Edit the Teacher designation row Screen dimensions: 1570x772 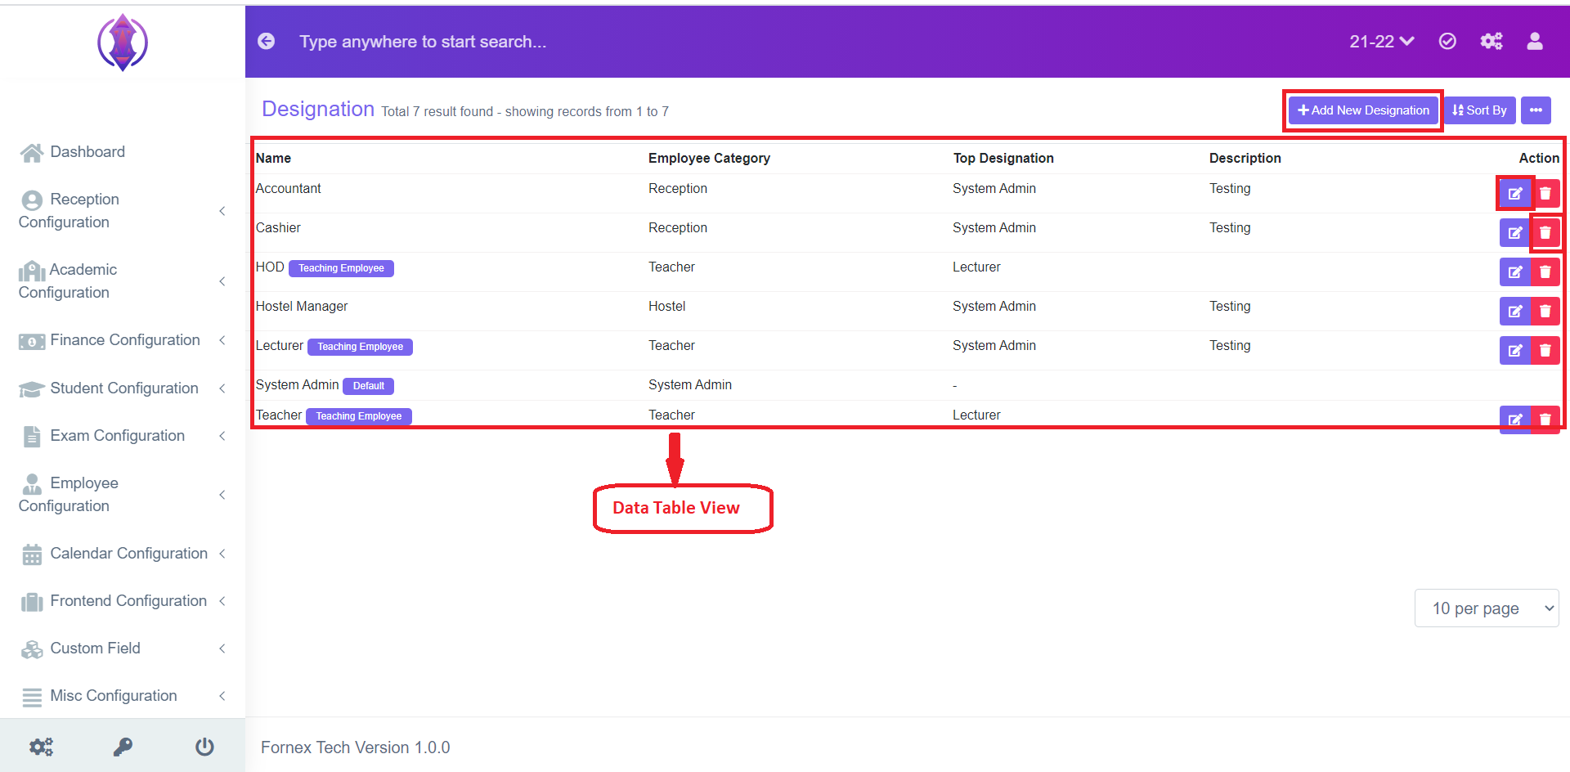1514,420
